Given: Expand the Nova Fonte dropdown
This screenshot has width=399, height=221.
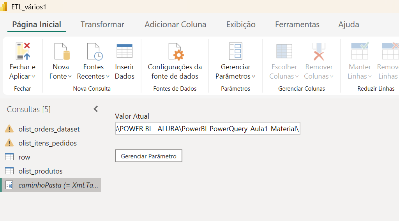Looking at the screenshot, I should tap(70, 77).
